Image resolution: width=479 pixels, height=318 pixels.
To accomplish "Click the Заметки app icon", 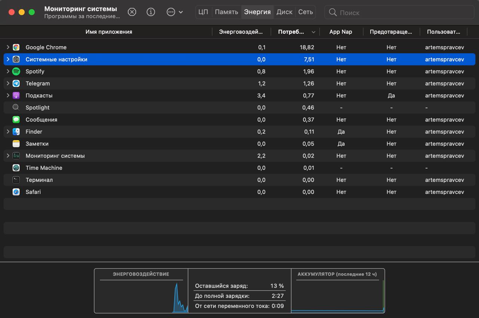I will pyautogui.click(x=16, y=143).
